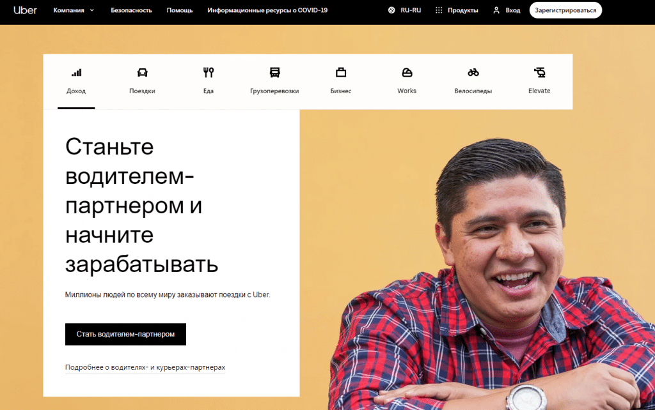The height and width of the screenshot is (410, 655).
Task: Expand the Компания dropdown chevron
Action: 92,10
